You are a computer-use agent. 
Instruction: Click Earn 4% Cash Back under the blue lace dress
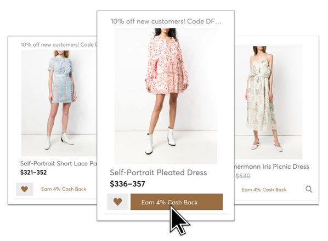click(x=64, y=189)
